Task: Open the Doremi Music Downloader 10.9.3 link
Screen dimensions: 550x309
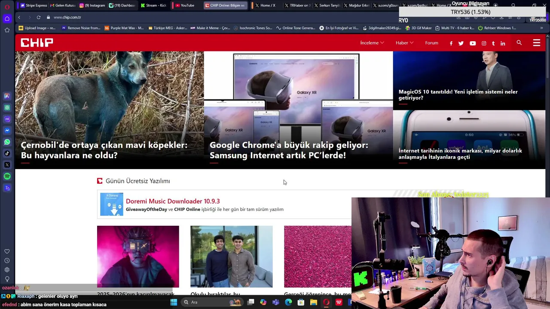Action: coord(173,201)
